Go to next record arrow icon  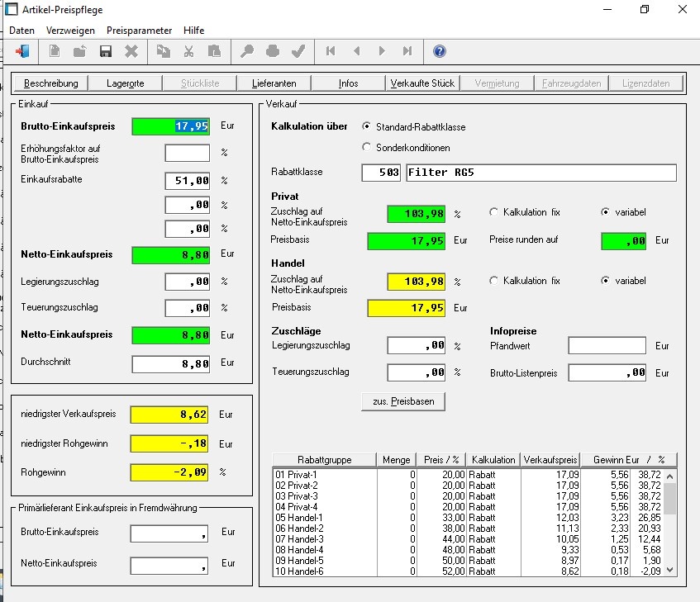point(382,51)
